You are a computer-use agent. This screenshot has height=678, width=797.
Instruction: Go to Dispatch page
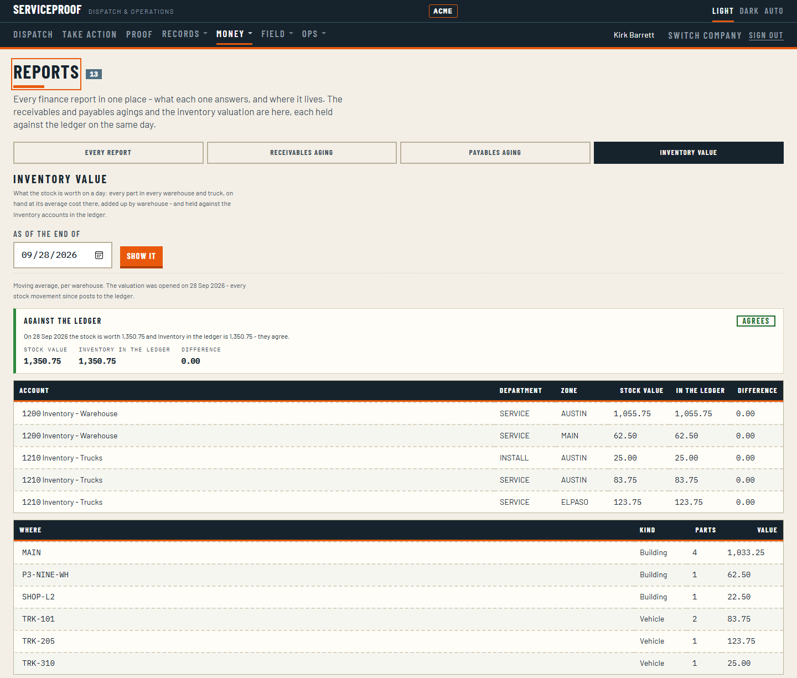click(33, 34)
